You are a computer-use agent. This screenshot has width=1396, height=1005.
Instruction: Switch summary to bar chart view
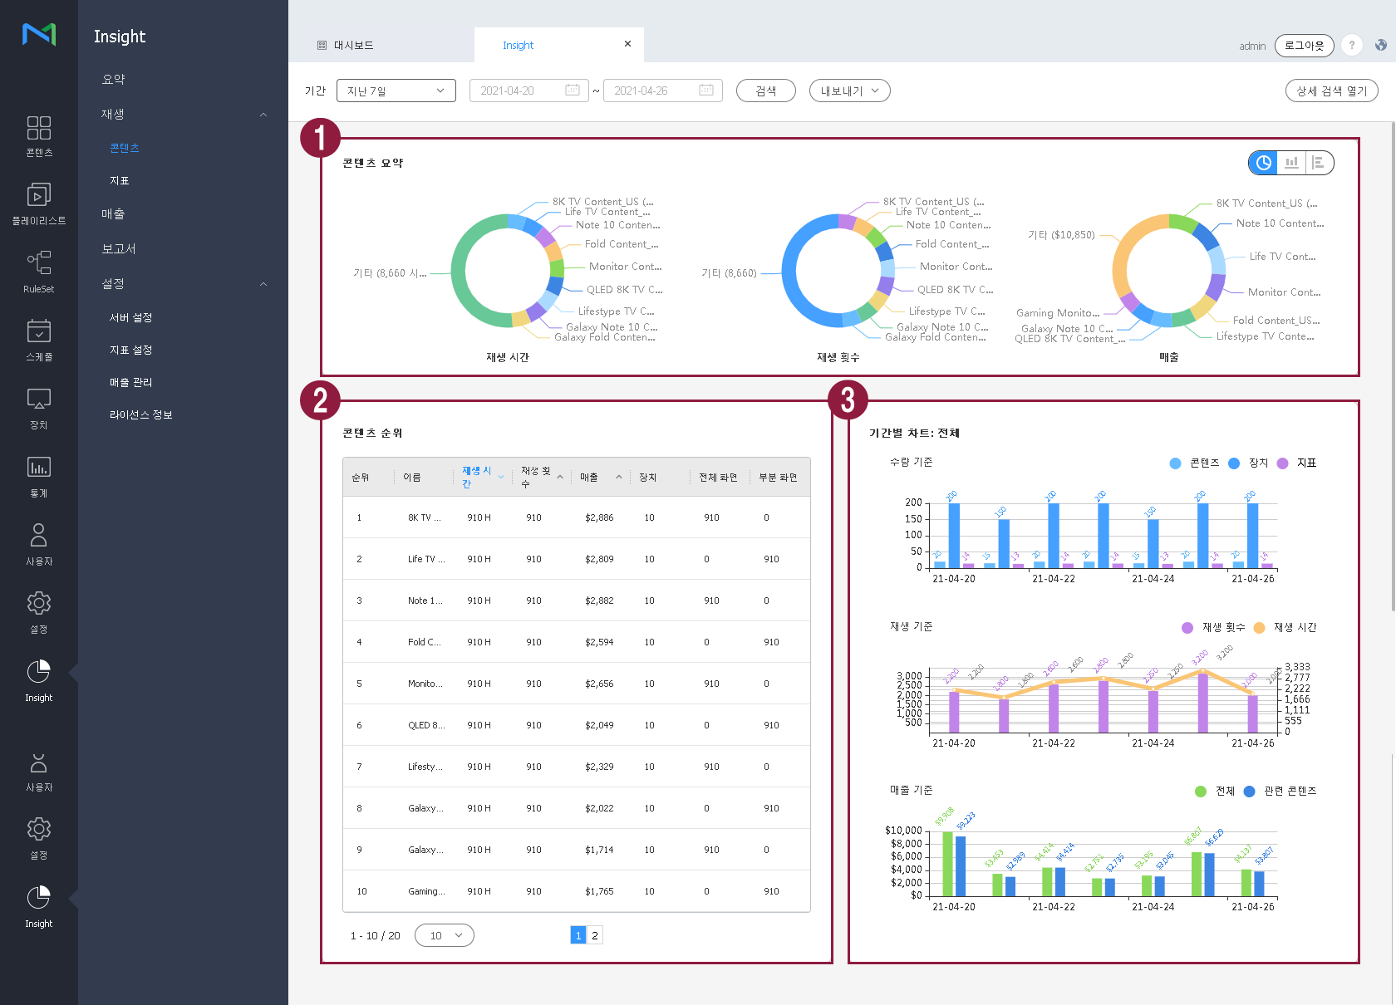[x=1291, y=163]
